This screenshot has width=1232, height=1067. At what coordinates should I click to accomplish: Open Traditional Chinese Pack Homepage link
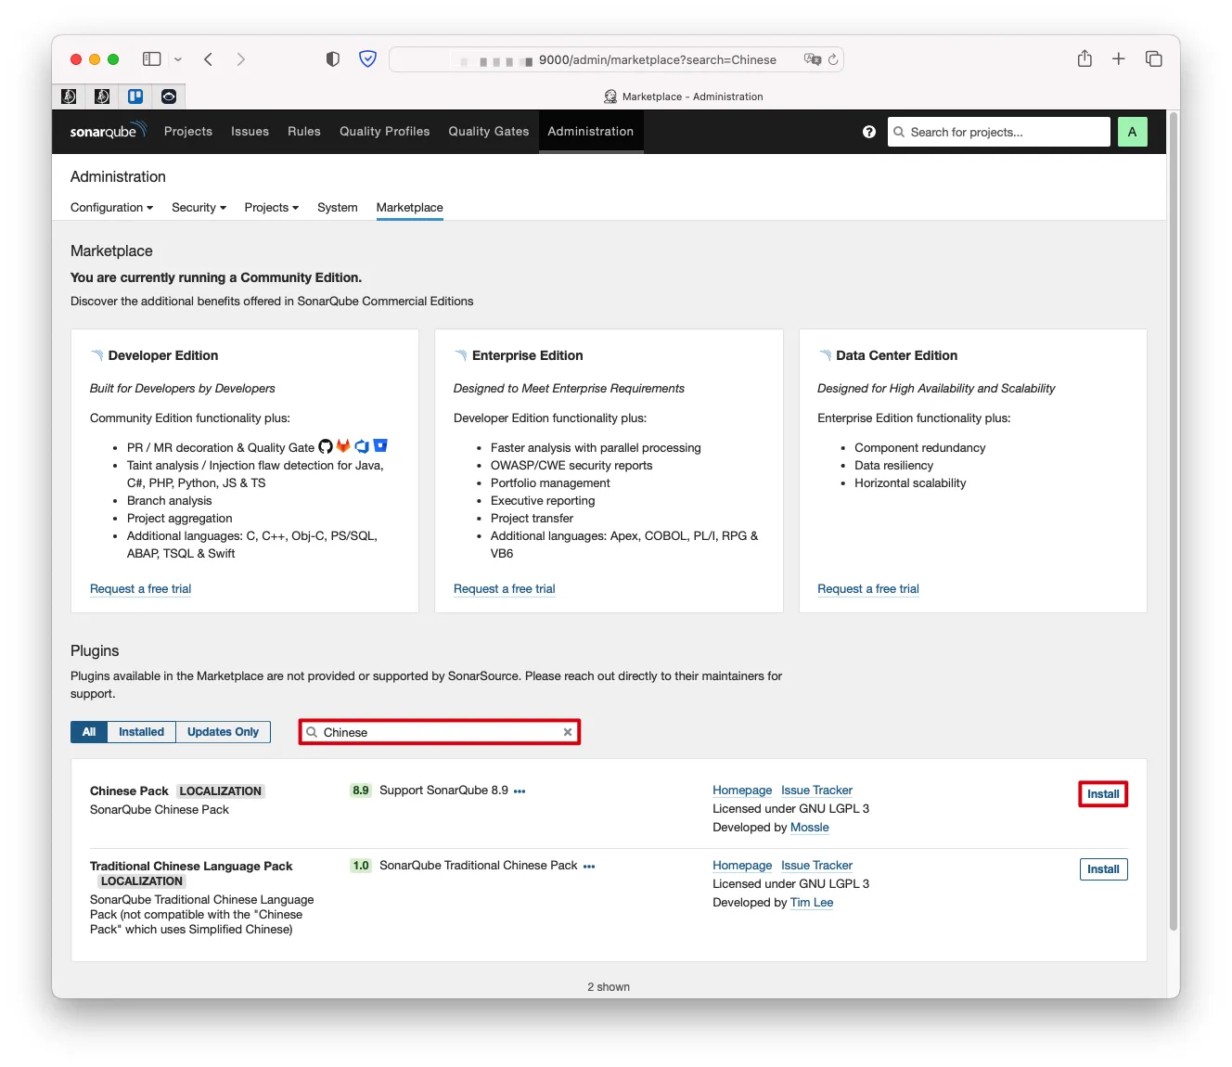click(x=742, y=866)
